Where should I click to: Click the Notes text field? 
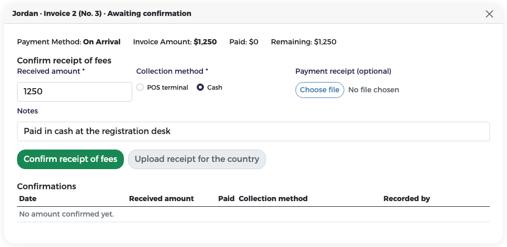[253, 131]
